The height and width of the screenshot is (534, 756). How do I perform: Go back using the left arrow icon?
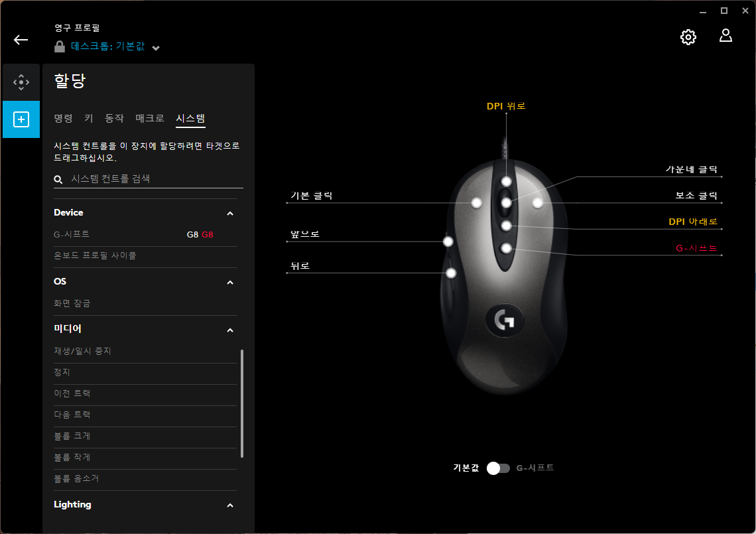(21, 40)
